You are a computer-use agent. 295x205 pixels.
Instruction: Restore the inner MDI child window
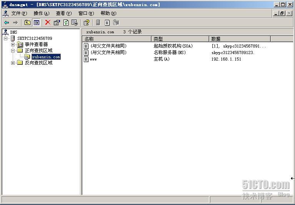coord(282,13)
